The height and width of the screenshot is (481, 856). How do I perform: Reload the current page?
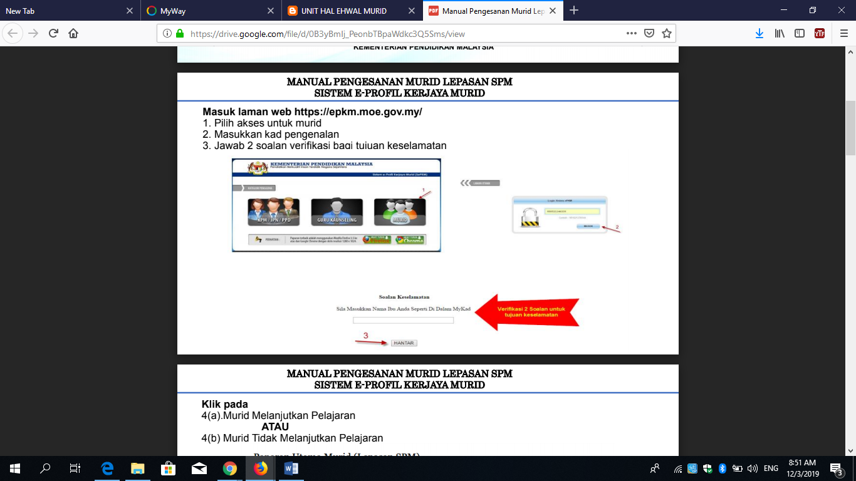[53, 33]
